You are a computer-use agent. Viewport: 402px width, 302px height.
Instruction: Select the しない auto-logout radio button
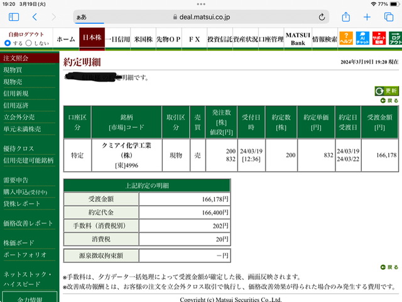point(29,43)
